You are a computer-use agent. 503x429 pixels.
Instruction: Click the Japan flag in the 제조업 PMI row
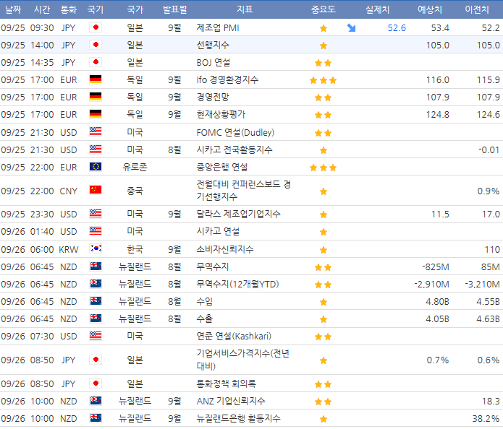tap(96, 27)
